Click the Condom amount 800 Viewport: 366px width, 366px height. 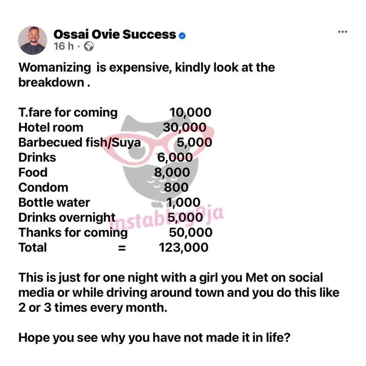[x=176, y=187]
